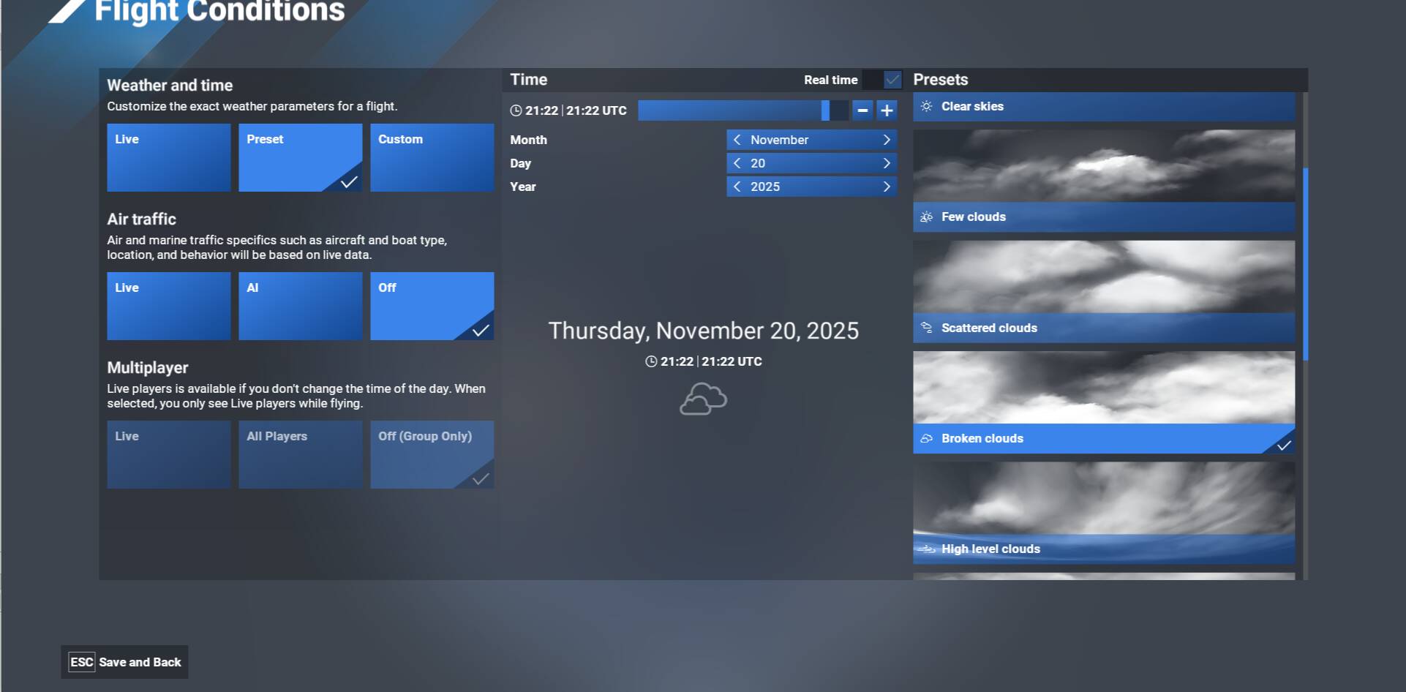This screenshot has width=1406, height=692.
Task: Click the 'Day' label
Action: (x=520, y=163)
